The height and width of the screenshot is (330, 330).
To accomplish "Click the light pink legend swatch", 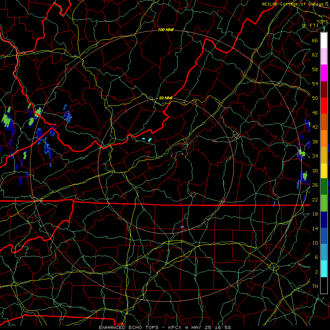I will click(324, 56).
